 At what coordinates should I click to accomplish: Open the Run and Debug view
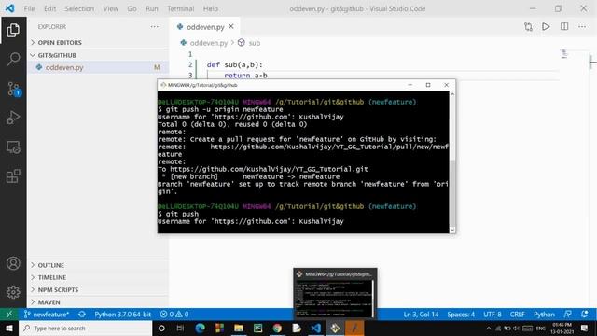[x=13, y=118]
